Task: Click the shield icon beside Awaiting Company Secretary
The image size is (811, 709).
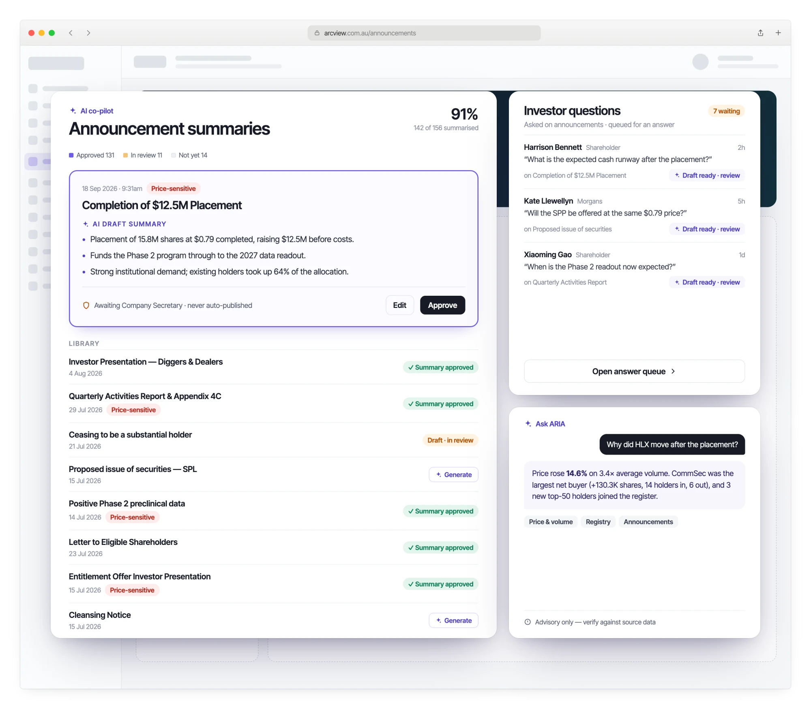Action: [x=86, y=305]
